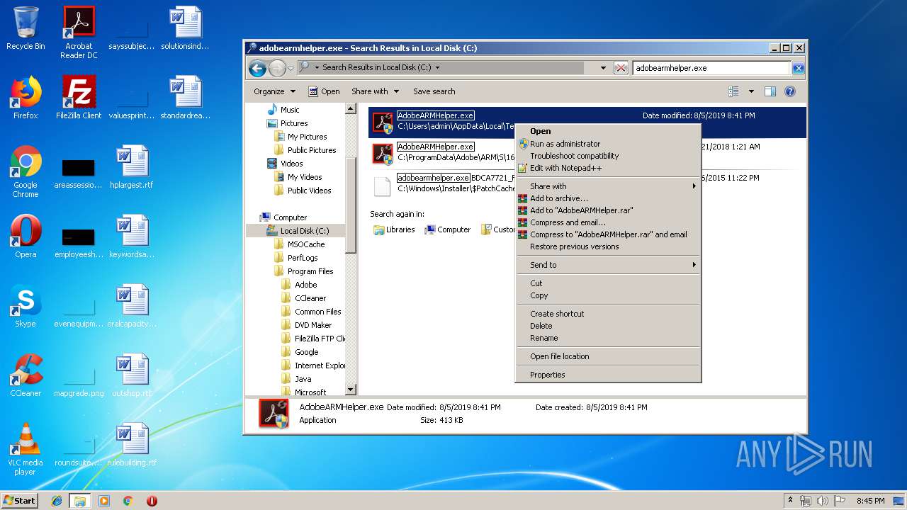Select My Pictures in navigation tree
Image resolution: width=907 pixels, height=510 pixels.
pos(300,137)
